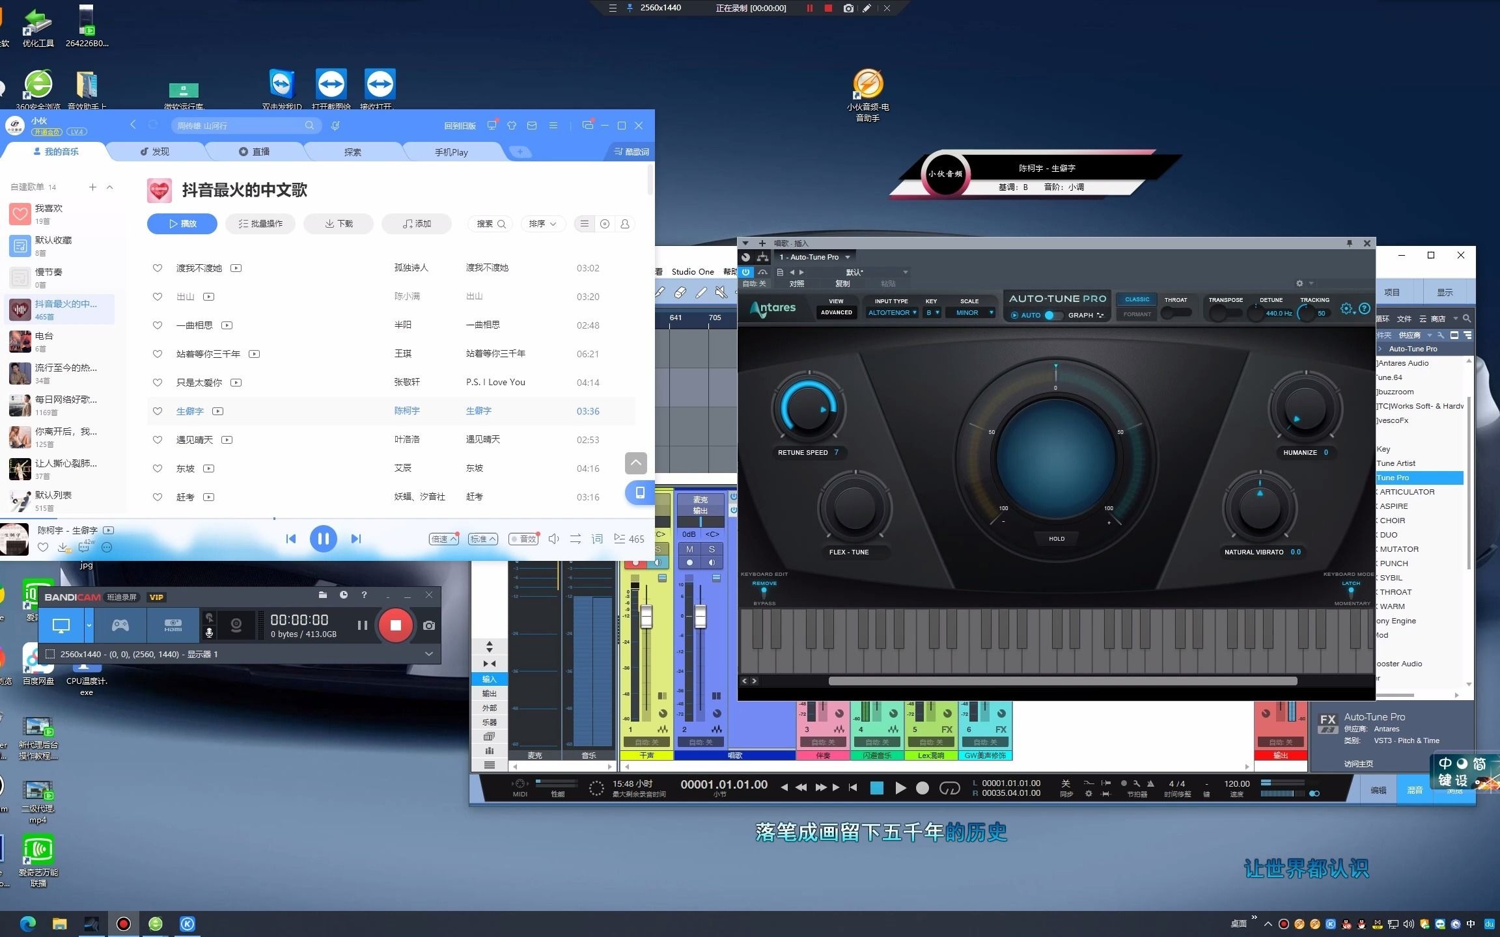Click the RETUNE SPEED knob
This screenshot has height=937, width=1500.
pos(809,409)
